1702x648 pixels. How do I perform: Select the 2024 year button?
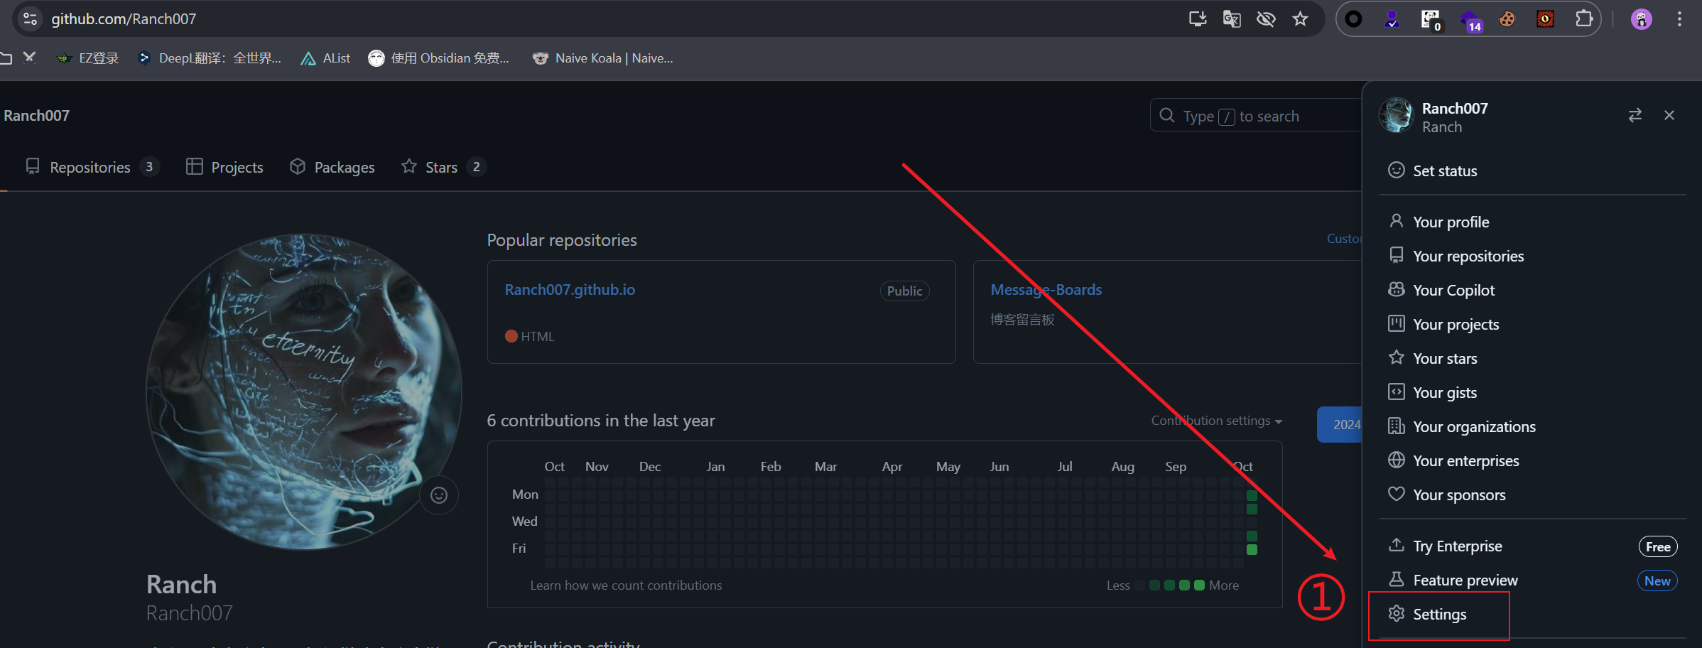[1340, 424]
